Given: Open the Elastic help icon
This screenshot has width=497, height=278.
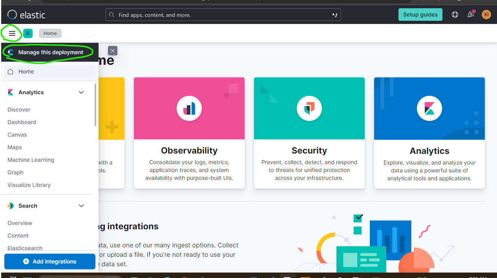Looking at the screenshot, I should [455, 15].
